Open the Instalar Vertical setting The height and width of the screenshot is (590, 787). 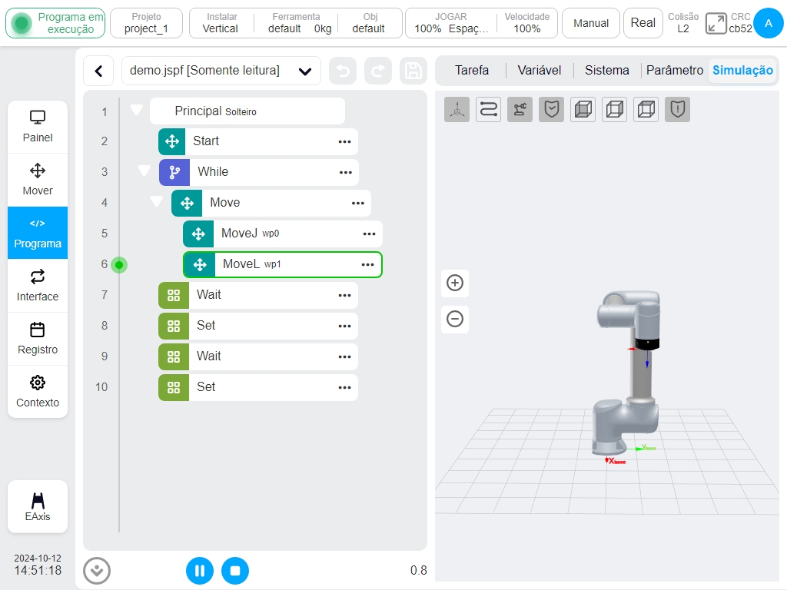tap(221, 23)
